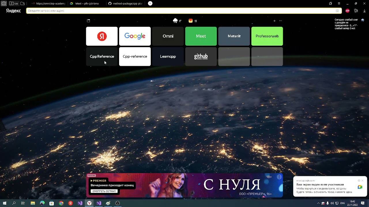Launch Google Chrome from the taskbar
The height and width of the screenshot is (207, 369).
(61, 203)
